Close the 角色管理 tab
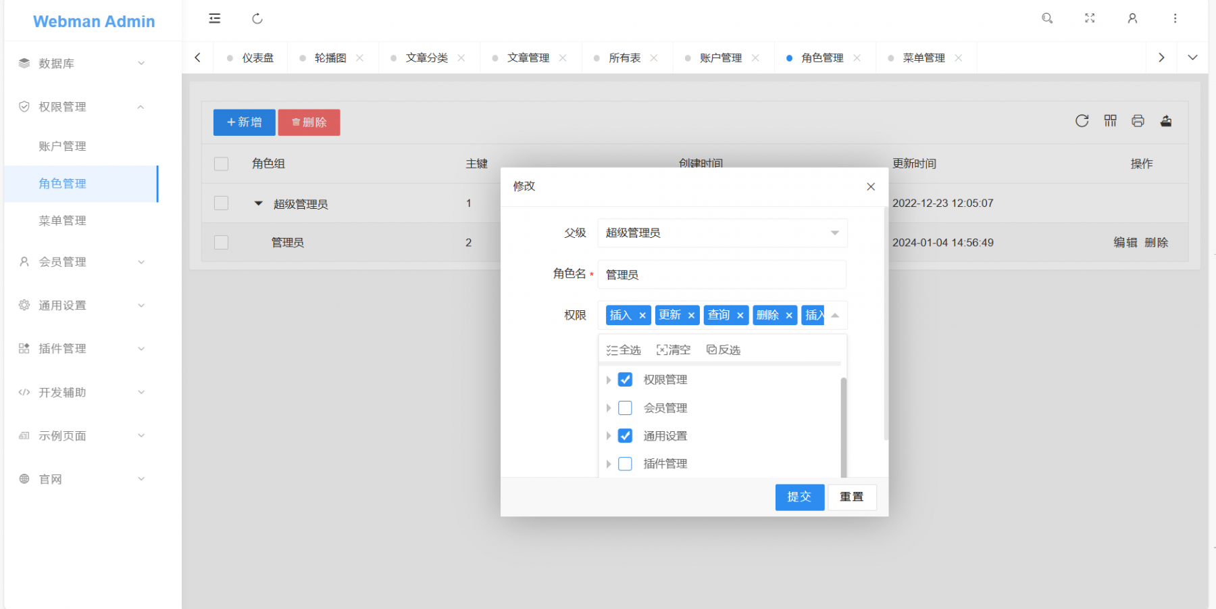Screen dimensions: 1216x609 pyautogui.click(x=857, y=58)
